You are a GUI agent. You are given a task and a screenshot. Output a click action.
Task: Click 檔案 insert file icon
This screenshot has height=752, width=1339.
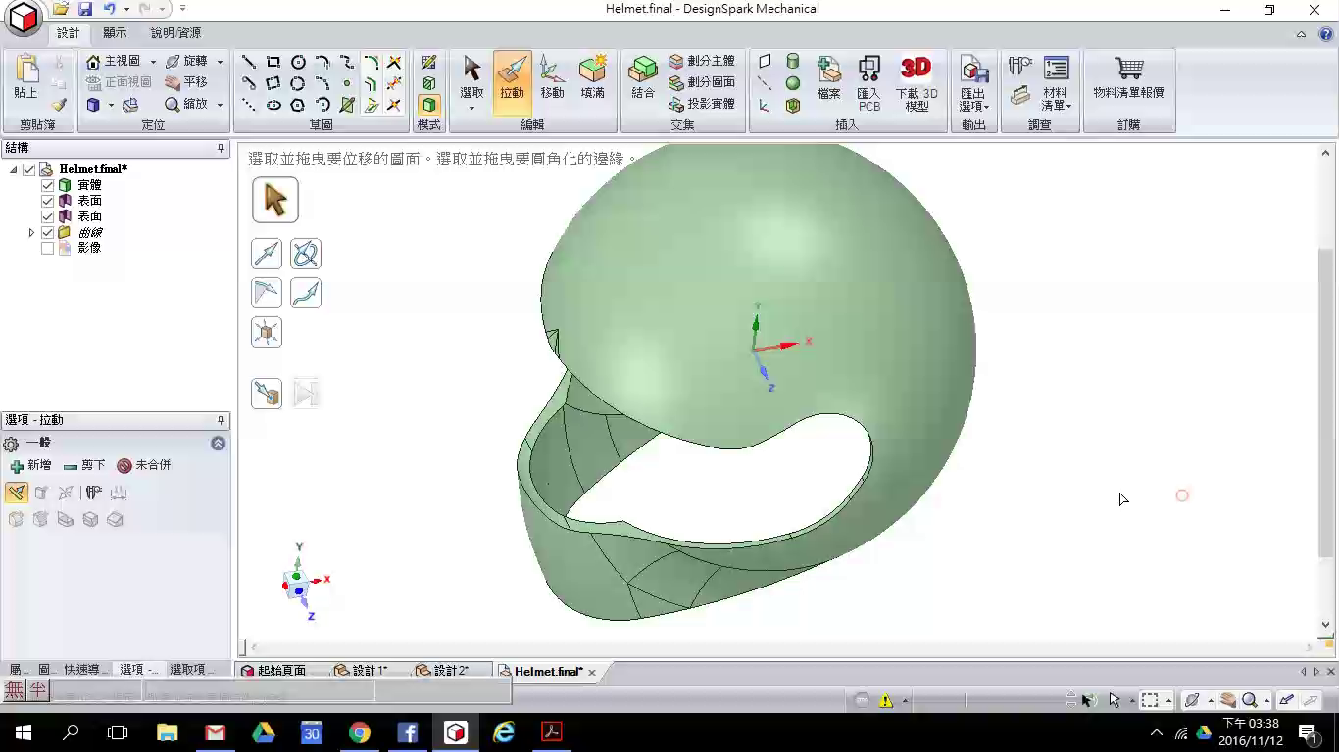pos(829,77)
